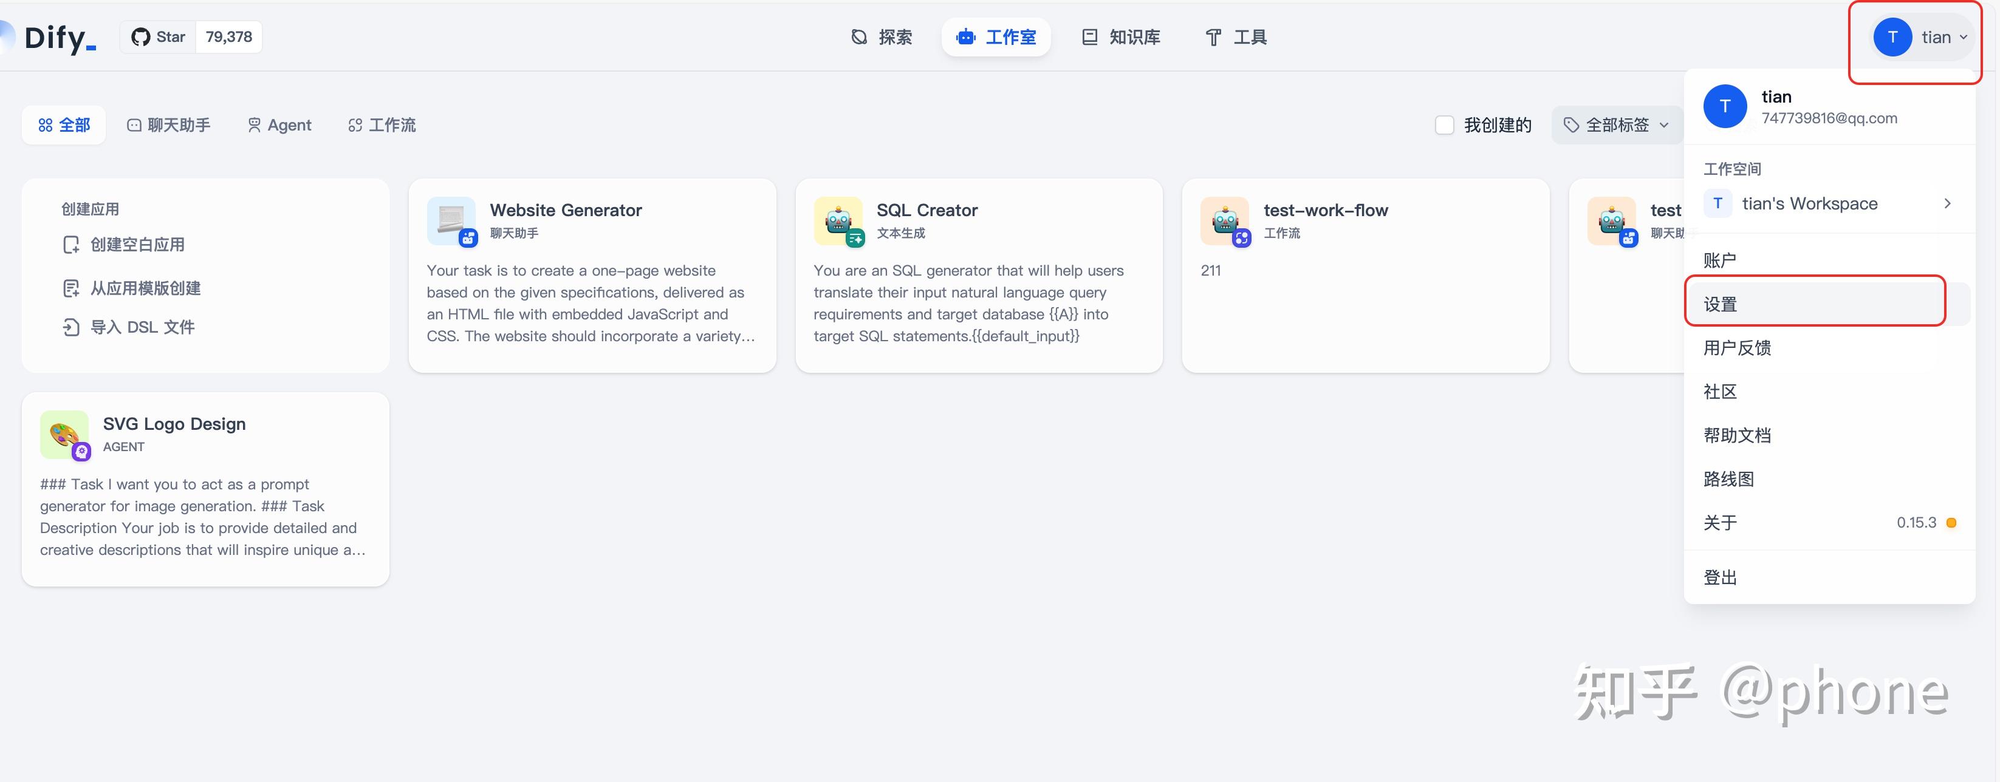Collapse the tian account dropdown

pos(1921,37)
